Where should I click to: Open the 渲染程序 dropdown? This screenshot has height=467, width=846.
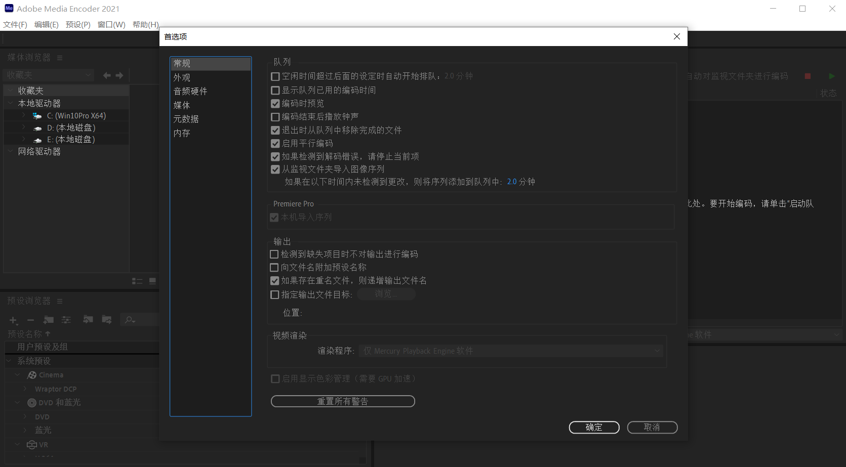pos(510,351)
